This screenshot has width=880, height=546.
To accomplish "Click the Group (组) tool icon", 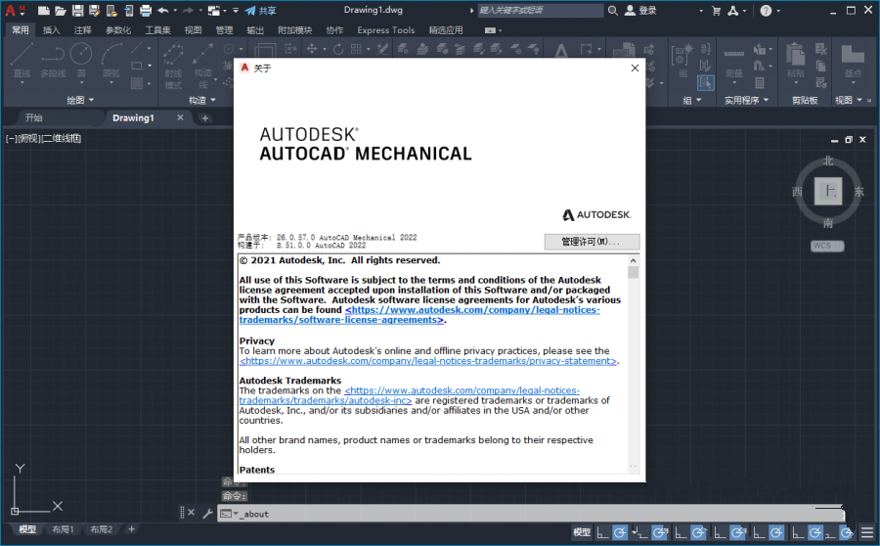I will tap(682, 55).
